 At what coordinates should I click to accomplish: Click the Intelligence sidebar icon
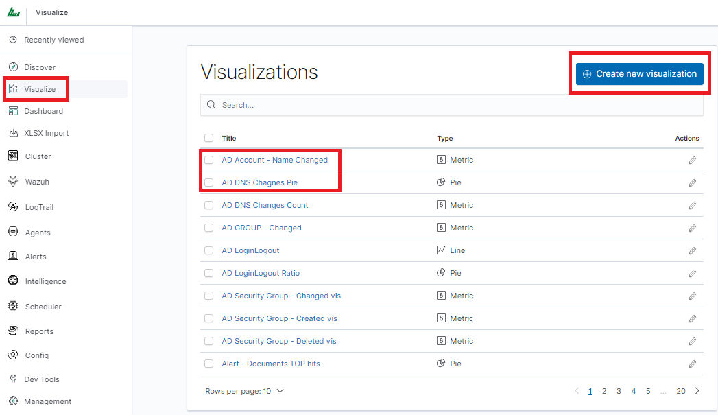pyautogui.click(x=13, y=281)
